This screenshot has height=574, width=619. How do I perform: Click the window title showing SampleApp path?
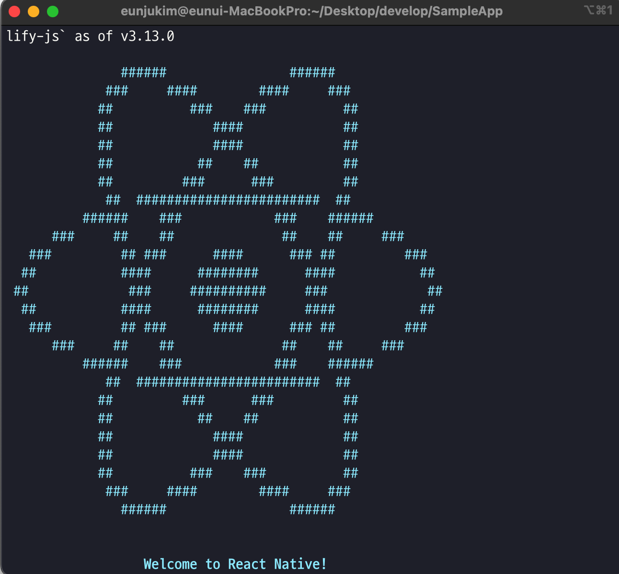311,11
